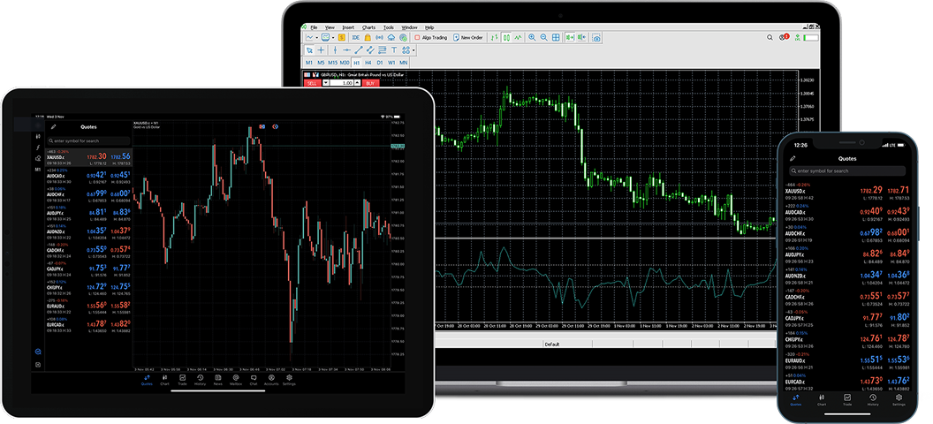
Task: Take a chart screenshot with camera icon
Action: (597, 38)
